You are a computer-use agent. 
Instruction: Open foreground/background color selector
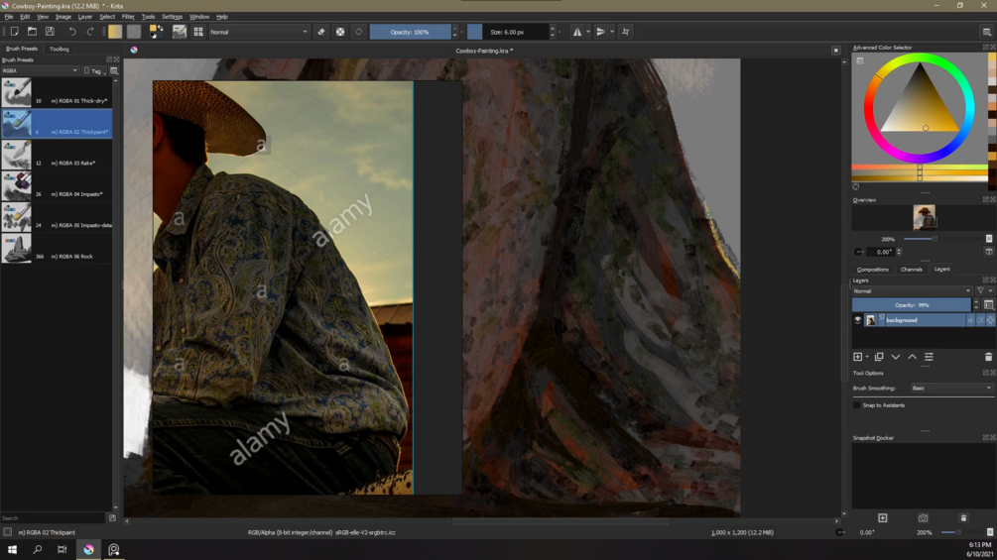(156, 31)
